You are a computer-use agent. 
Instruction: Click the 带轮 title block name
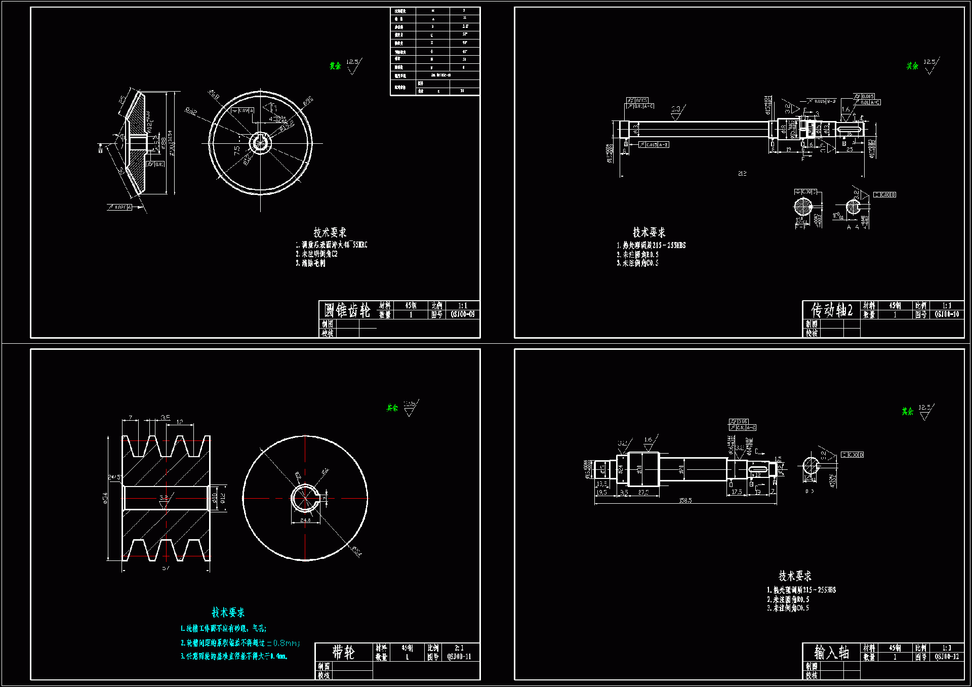[343, 652]
